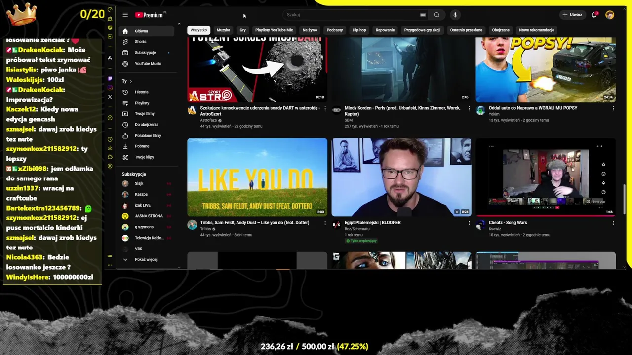Open the Like You Do video thumbnail

coord(257,177)
